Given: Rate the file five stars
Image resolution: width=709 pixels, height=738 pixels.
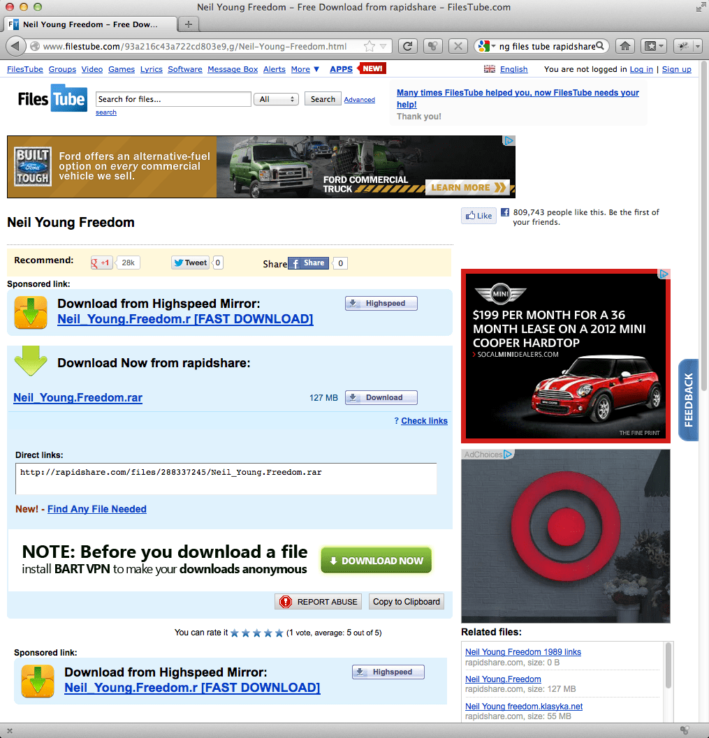Looking at the screenshot, I should 279,633.
